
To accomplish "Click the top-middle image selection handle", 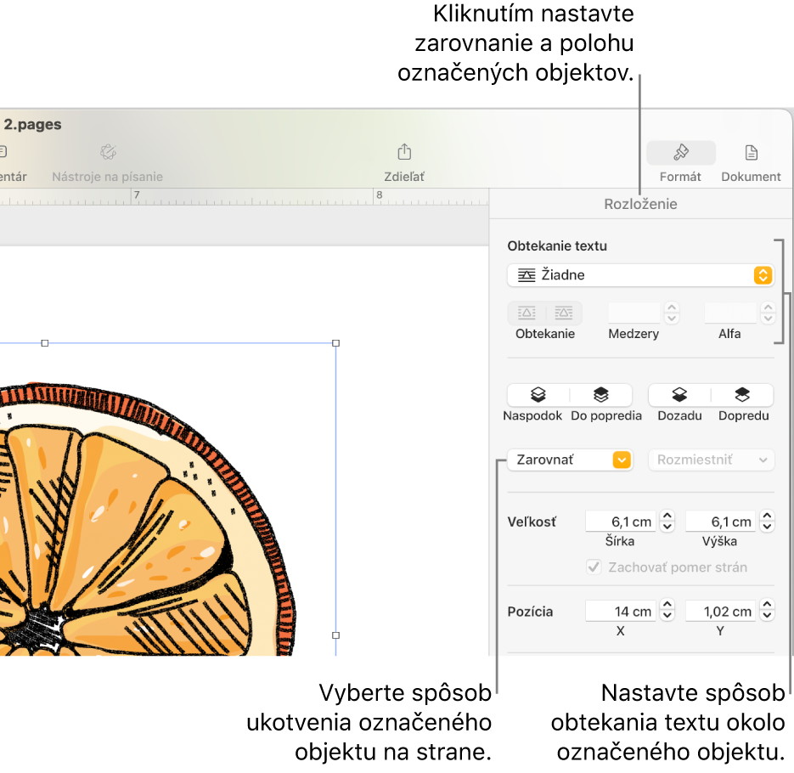I will click(x=44, y=343).
